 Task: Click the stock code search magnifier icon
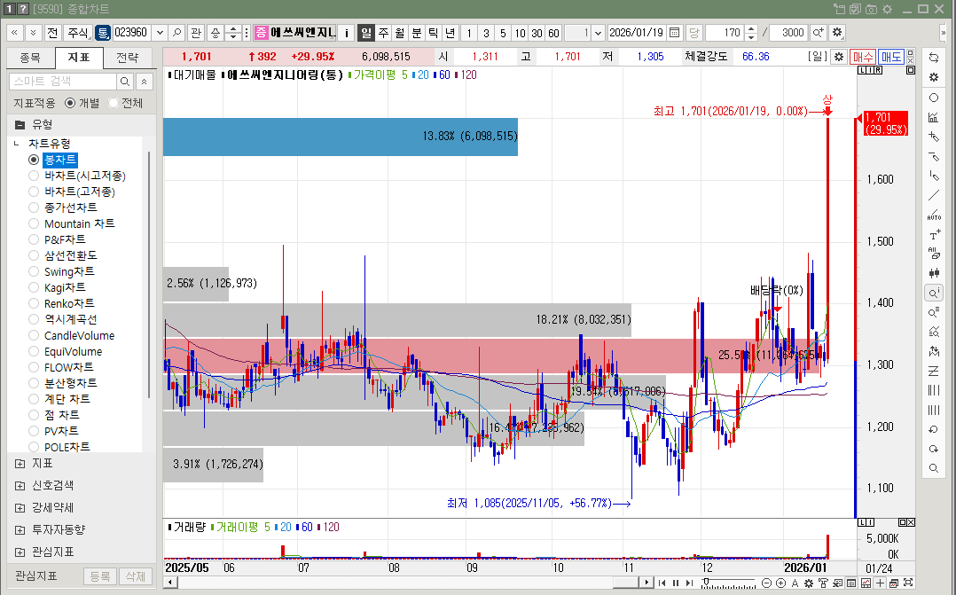(x=176, y=33)
